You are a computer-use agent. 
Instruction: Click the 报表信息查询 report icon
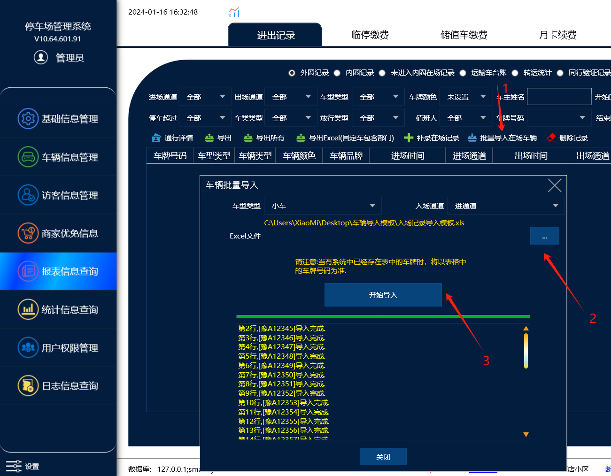[x=28, y=271]
